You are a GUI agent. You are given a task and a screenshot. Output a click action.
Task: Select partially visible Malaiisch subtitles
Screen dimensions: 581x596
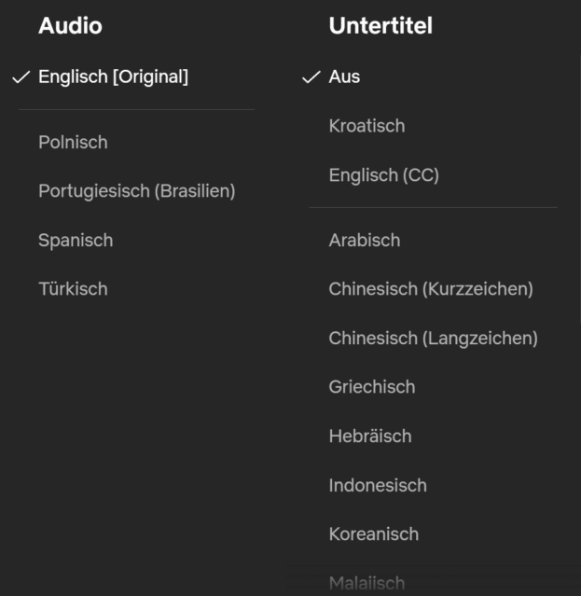click(x=367, y=584)
